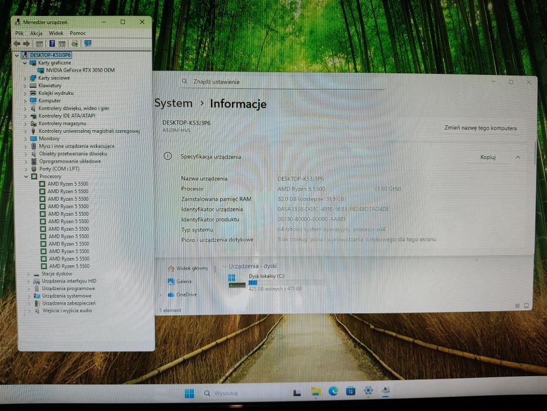
Task: Select Urządzenia interfejsu HID entry
Action: tap(69, 281)
